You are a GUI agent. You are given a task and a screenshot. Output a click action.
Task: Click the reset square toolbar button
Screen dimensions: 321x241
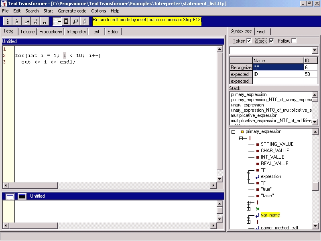[x=45, y=21]
